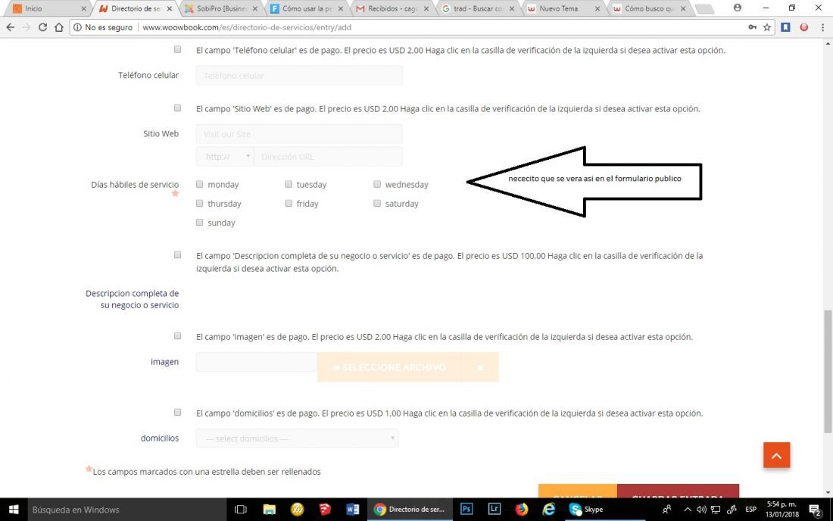
Task: Click the Cancelar button
Action: (578, 491)
